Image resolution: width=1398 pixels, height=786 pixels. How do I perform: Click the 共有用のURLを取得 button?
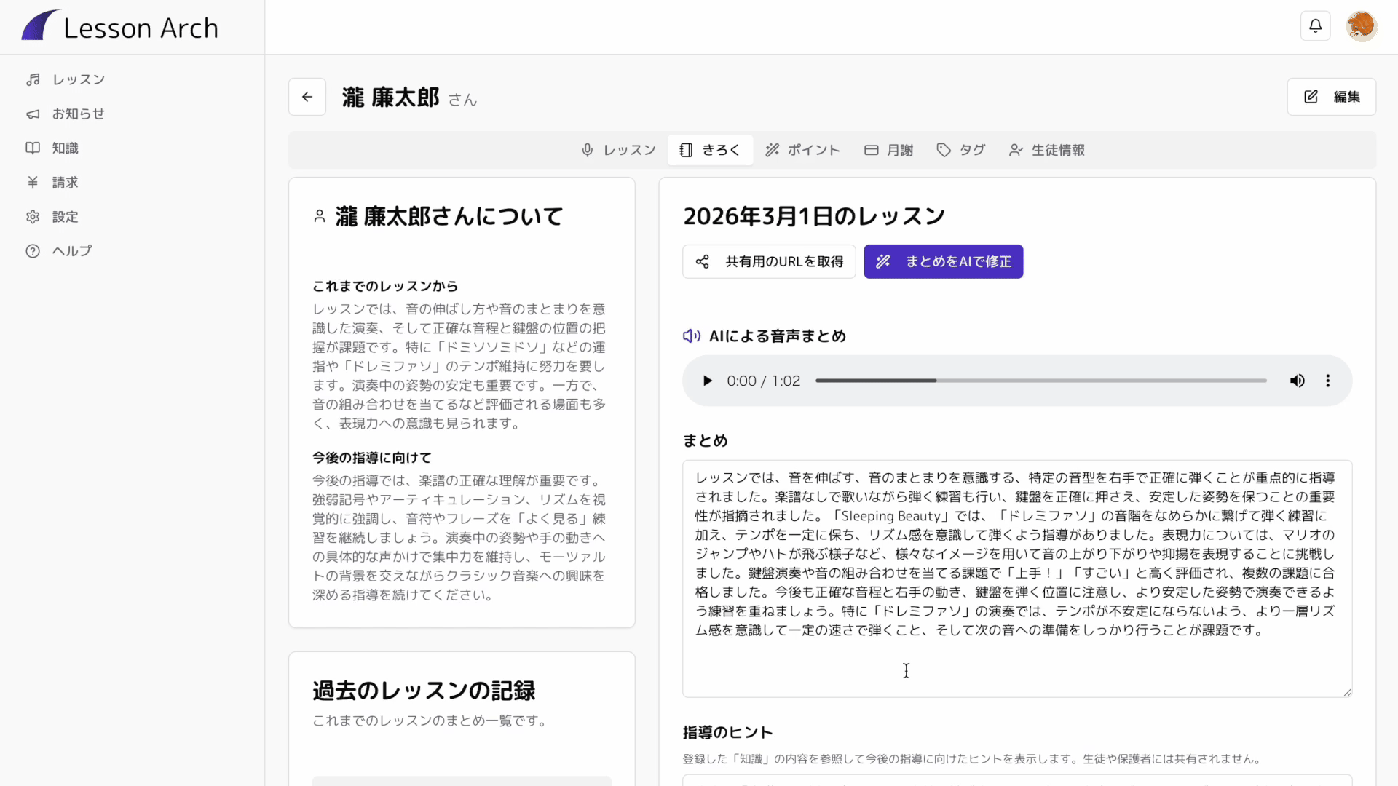(769, 261)
